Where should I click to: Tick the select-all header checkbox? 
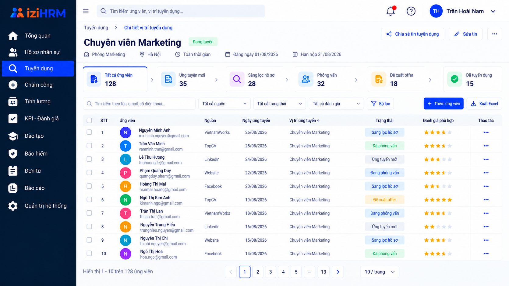click(89, 120)
